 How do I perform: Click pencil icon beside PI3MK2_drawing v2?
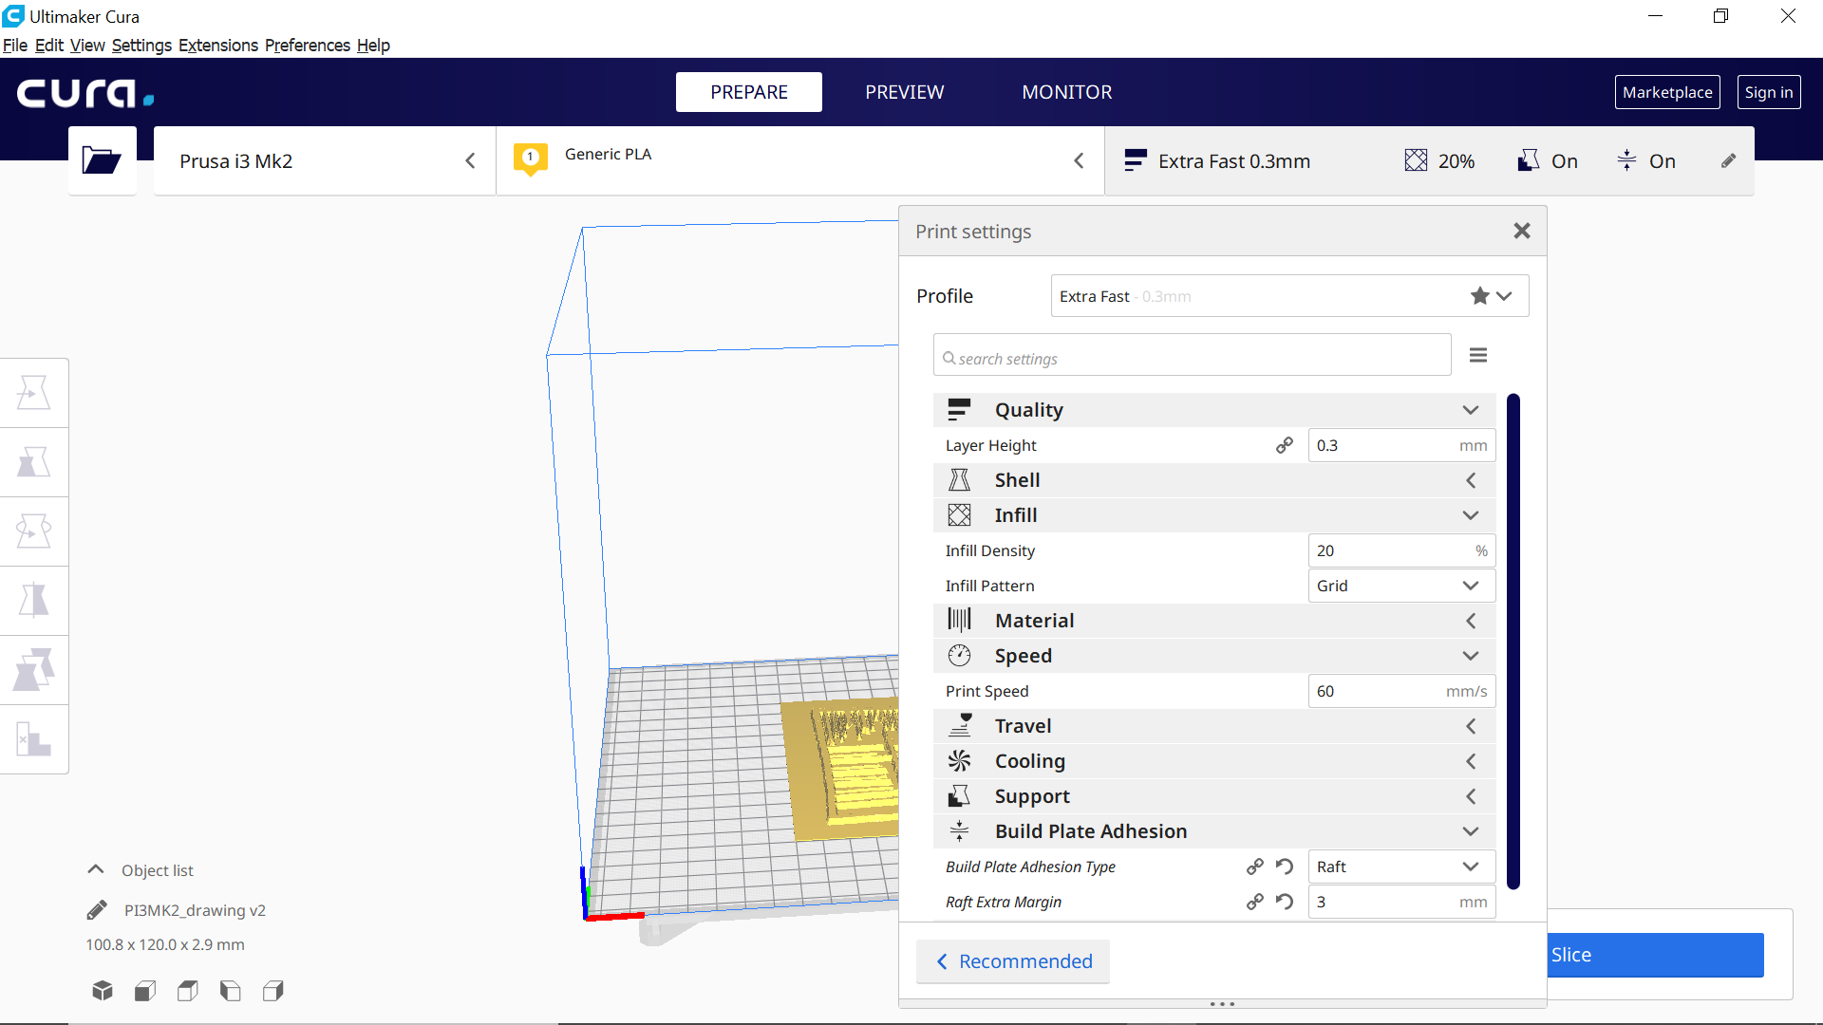(97, 910)
